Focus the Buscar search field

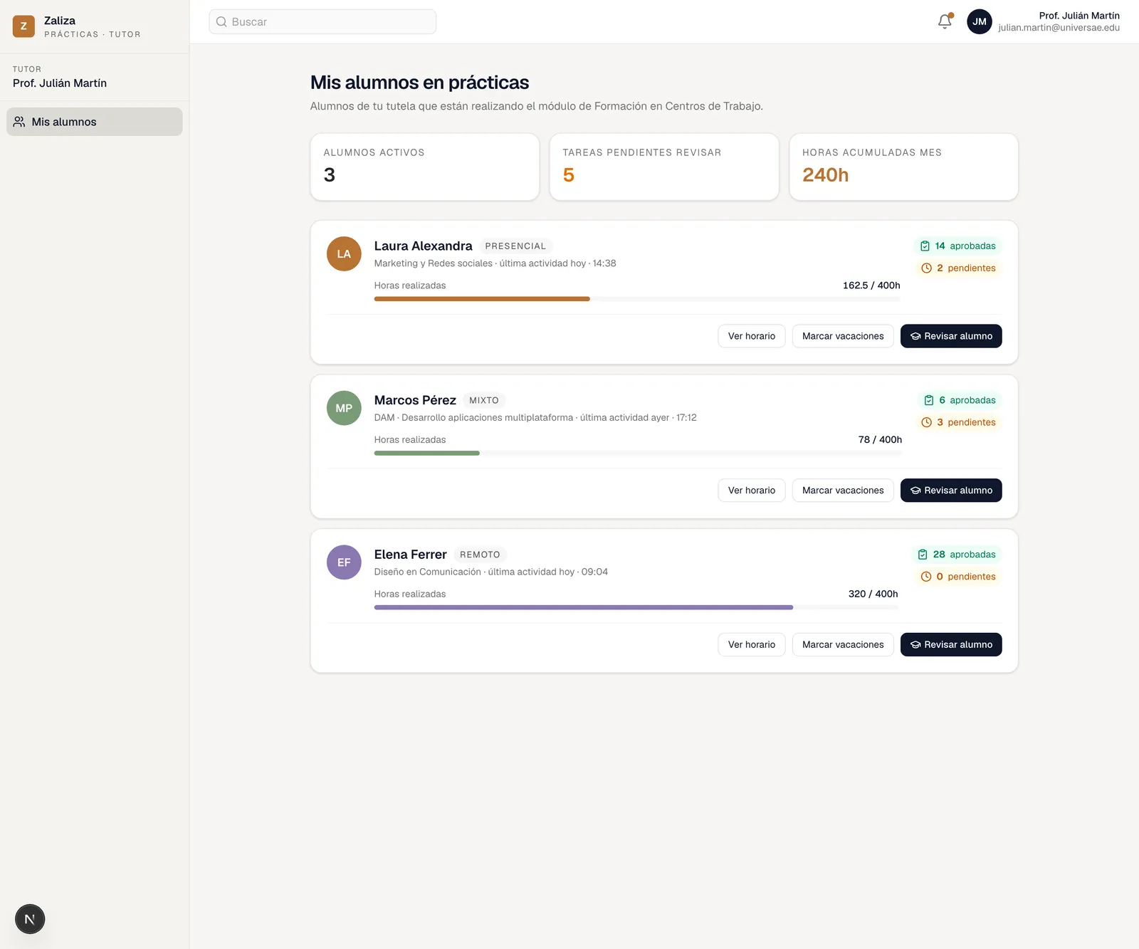[x=322, y=22]
